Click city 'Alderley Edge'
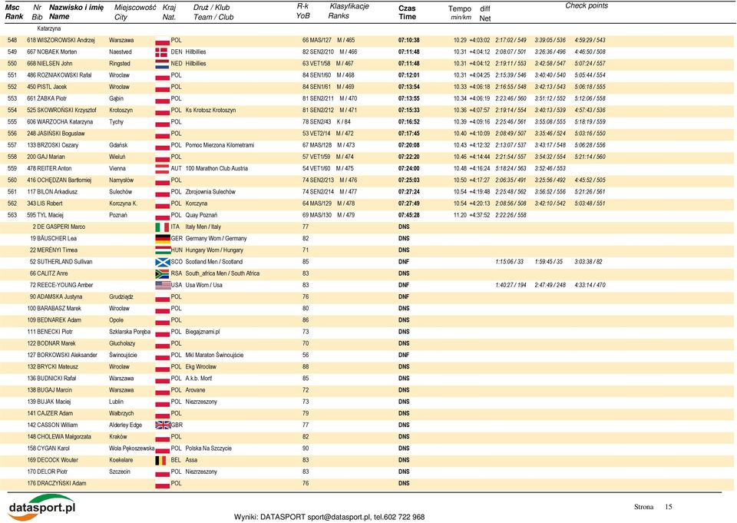 125,425
